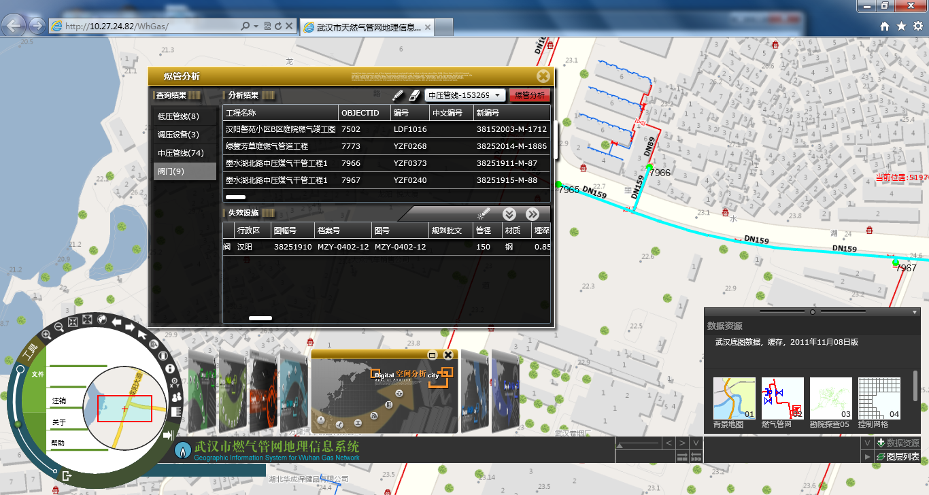Toggle the 数据资源 panel button
The image size is (929, 495).
click(x=898, y=443)
